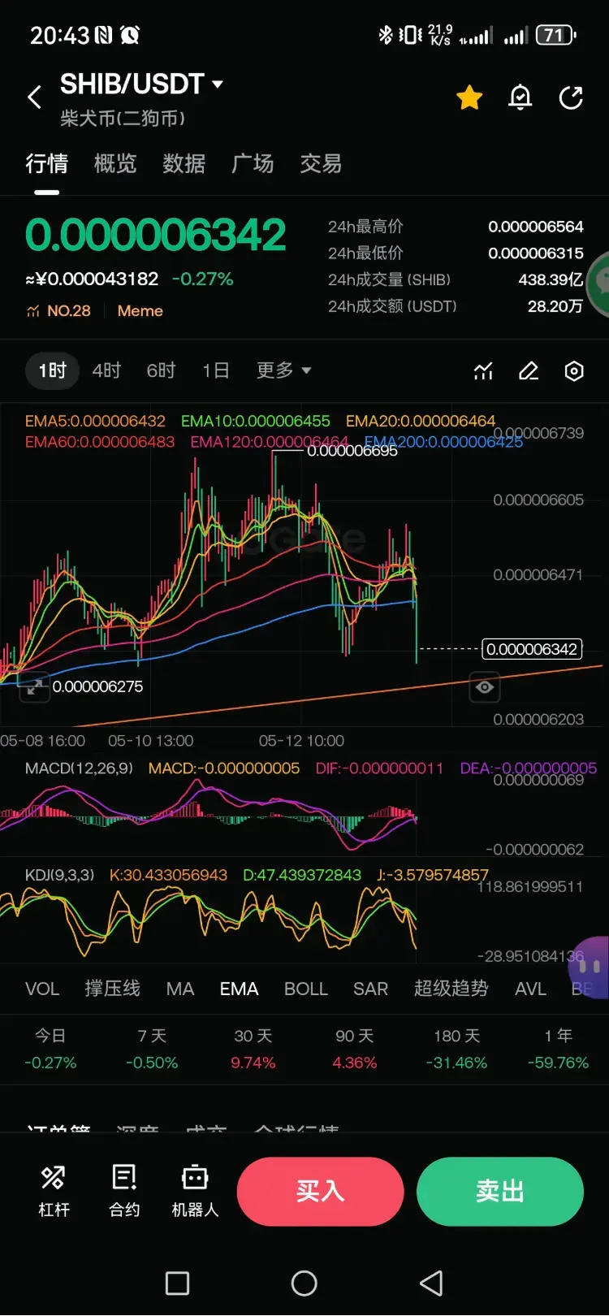Image resolution: width=609 pixels, height=1316 pixels.
Task: Select the AVL indicator
Action: coord(530,989)
